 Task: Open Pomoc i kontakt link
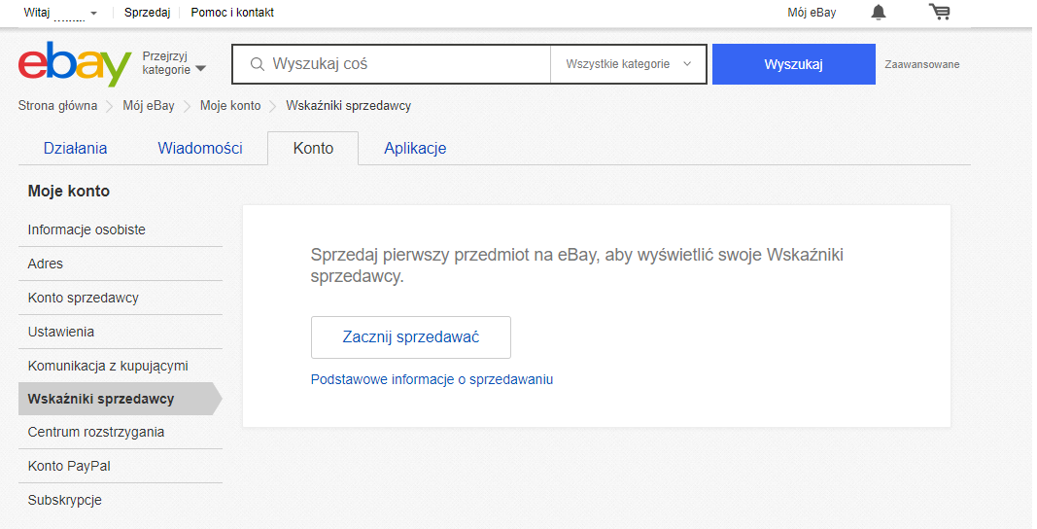(232, 13)
